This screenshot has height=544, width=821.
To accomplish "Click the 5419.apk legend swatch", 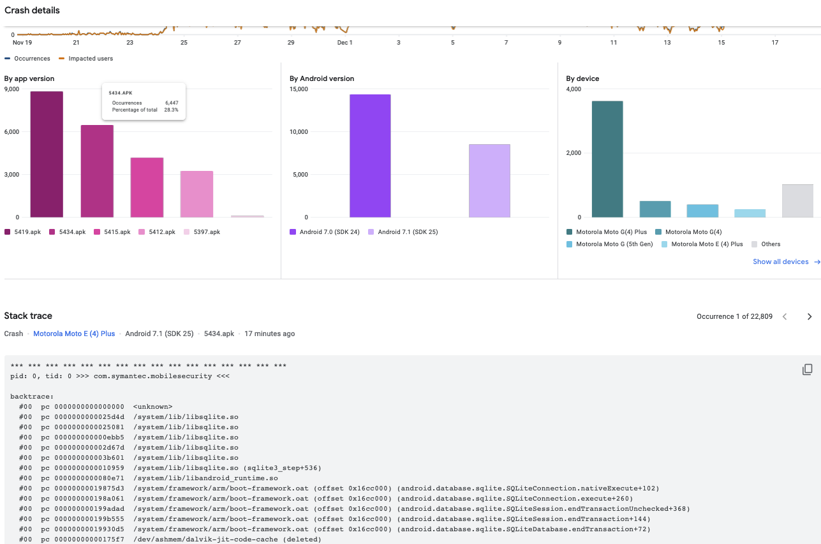I will [x=8, y=232].
